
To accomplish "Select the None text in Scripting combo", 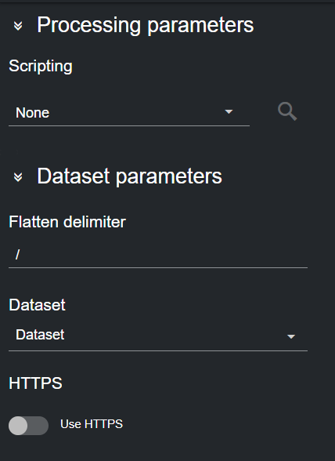I will point(33,113).
